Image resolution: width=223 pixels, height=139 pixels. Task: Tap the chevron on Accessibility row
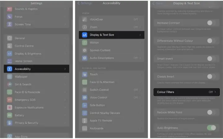pos(65,69)
